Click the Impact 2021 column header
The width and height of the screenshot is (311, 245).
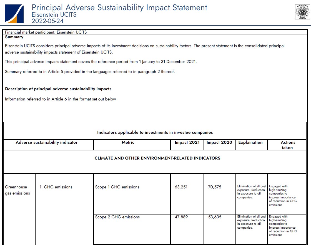point(187,142)
